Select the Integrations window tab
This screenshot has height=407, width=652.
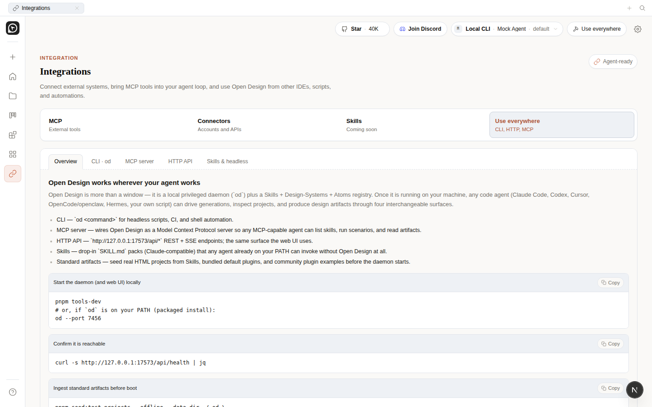[46, 8]
